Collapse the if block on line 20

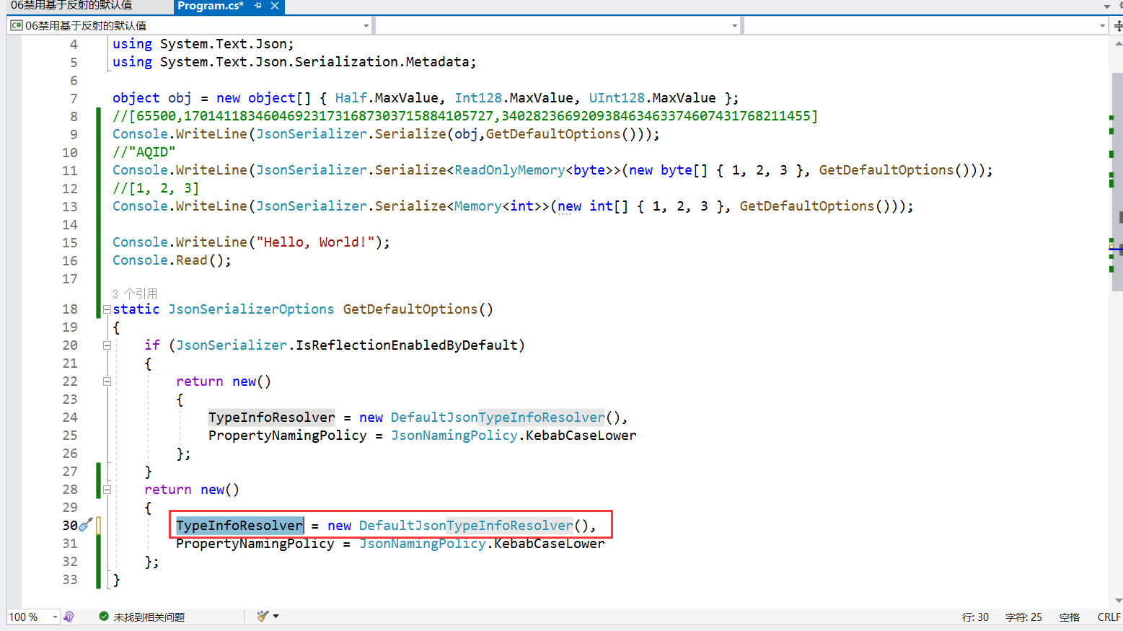tap(107, 345)
